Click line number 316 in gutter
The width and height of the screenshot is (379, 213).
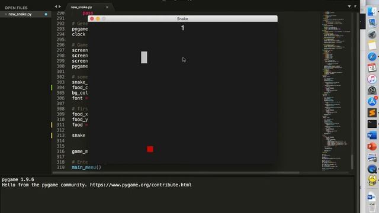point(60,151)
